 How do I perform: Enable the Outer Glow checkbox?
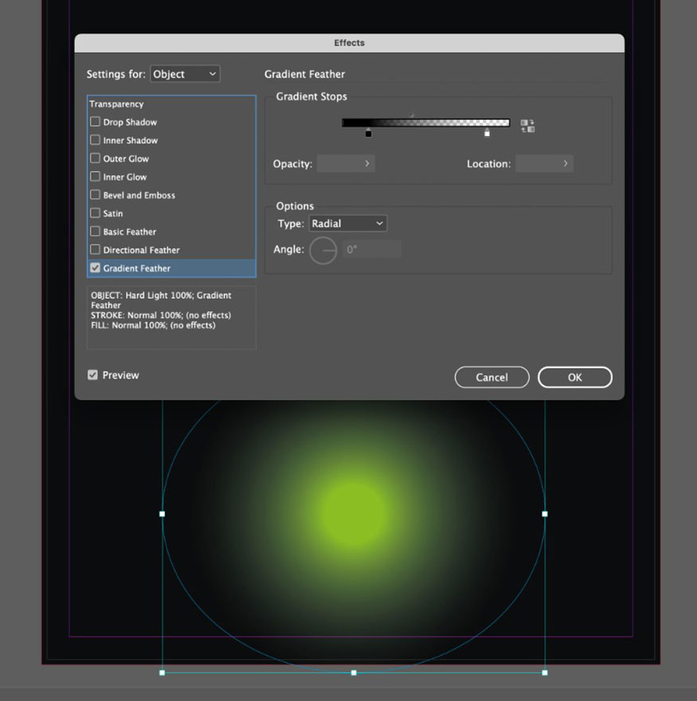click(95, 159)
